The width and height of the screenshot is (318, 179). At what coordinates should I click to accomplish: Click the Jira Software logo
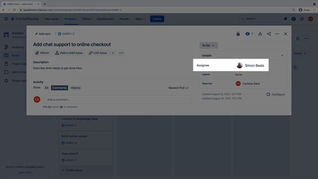(25, 19)
